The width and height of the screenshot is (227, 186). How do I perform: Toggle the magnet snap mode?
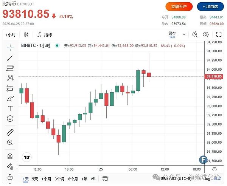point(10,156)
